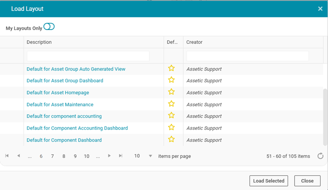Click star icon for Asset Group Dashboard row
The width and height of the screenshot is (328, 190).
coord(172,80)
